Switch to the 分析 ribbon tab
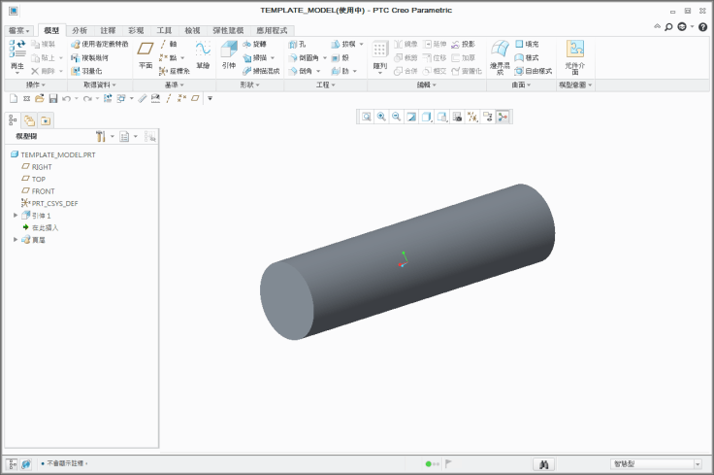 80,31
